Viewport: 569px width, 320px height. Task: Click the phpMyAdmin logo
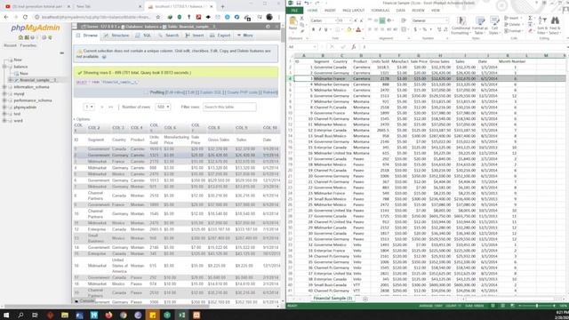pos(36,28)
